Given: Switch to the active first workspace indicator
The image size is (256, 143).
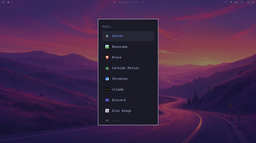Looking at the screenshot, I should coord(8,2).
